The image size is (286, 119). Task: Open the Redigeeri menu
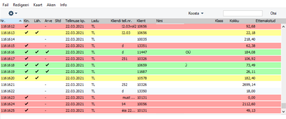pos(21,5)
